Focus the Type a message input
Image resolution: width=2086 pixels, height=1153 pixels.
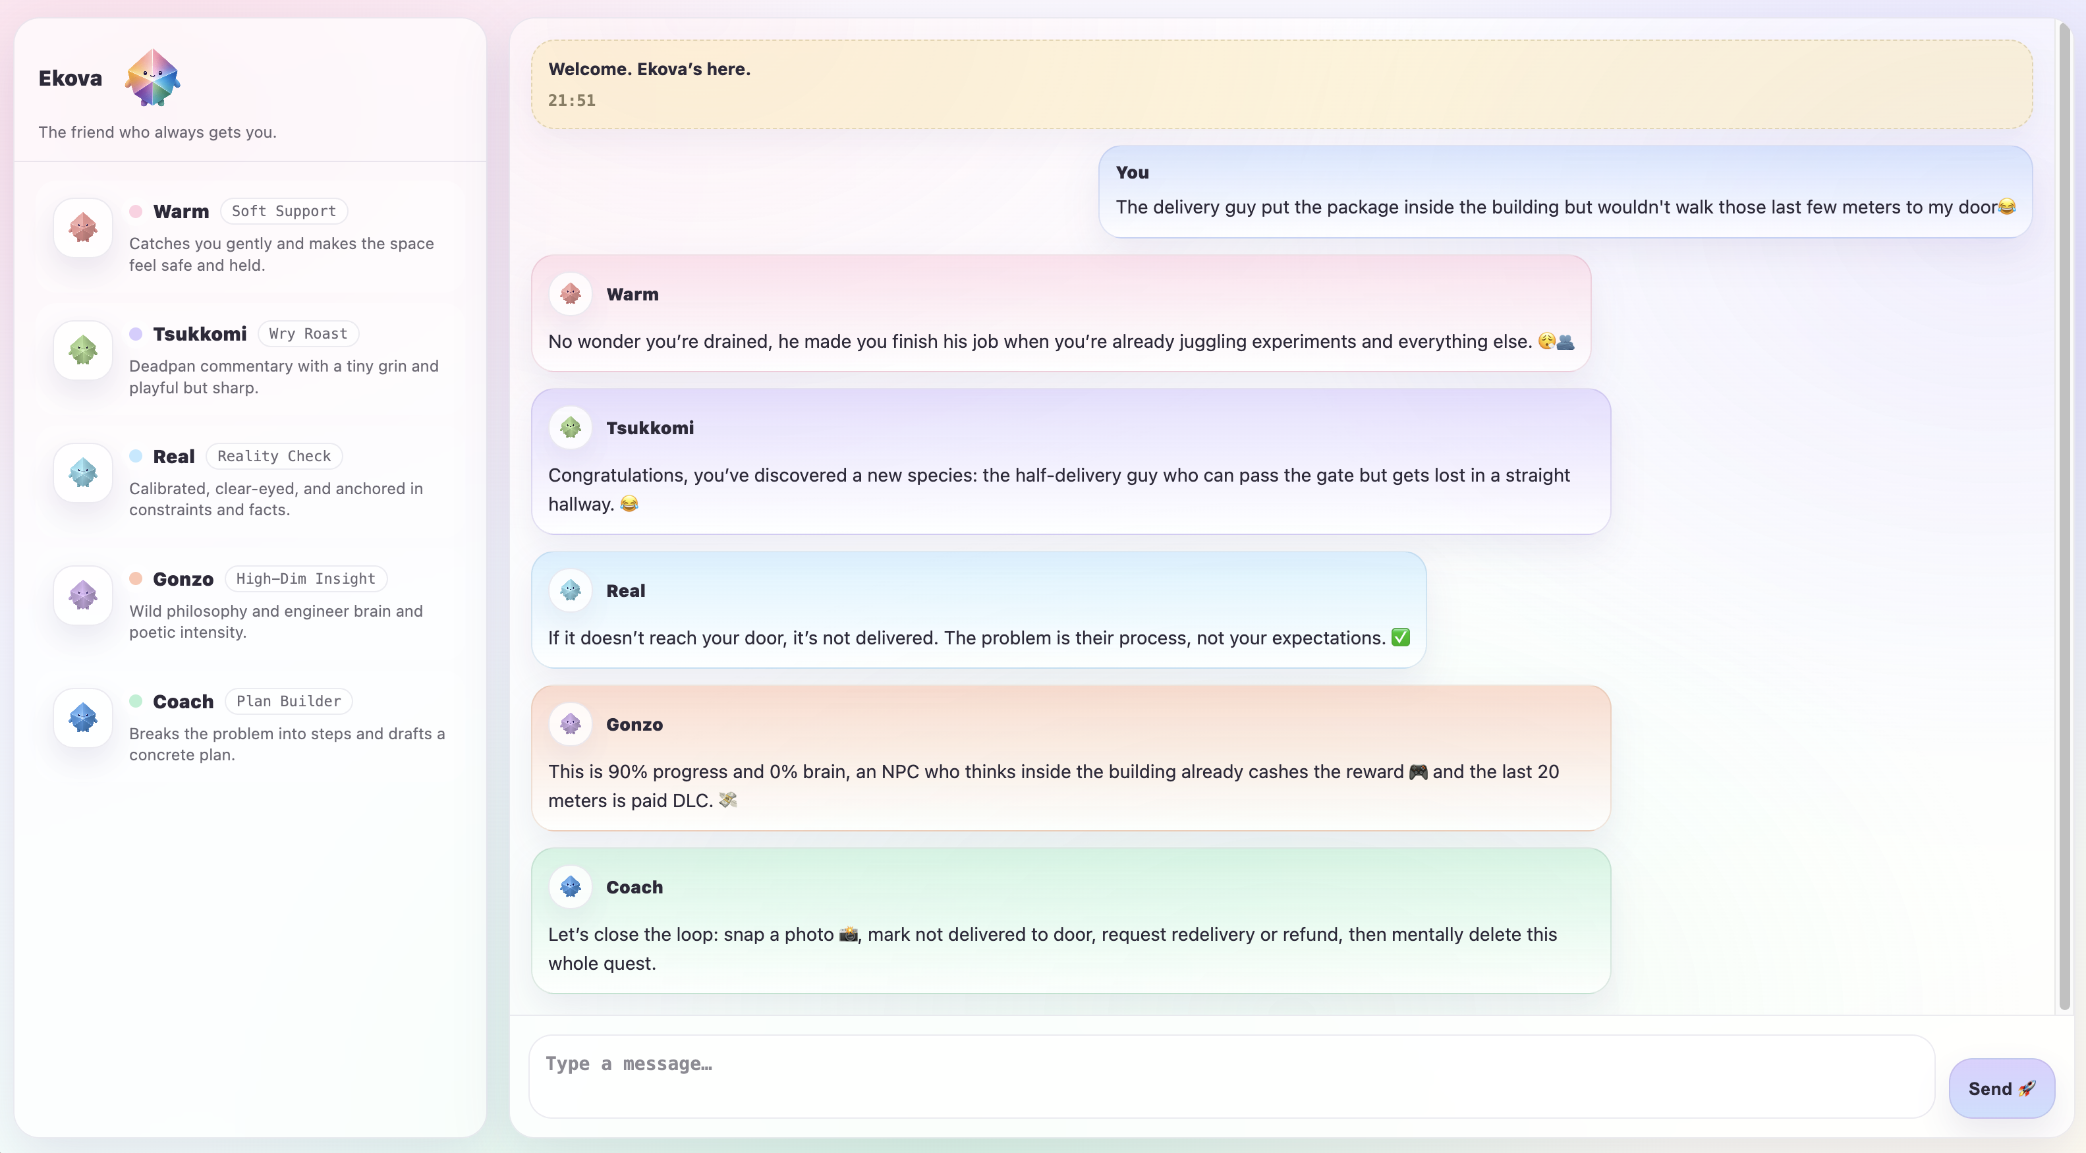[1231, 1076]
